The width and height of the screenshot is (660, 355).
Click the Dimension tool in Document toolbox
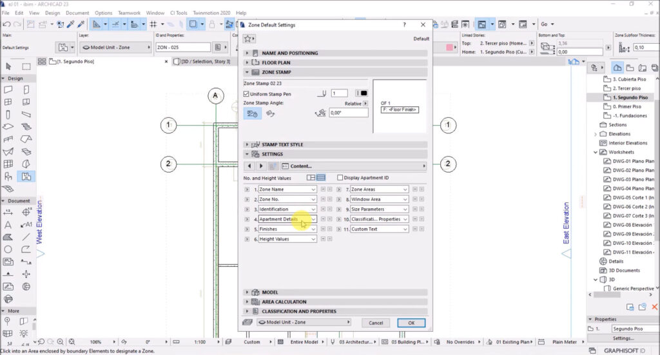pyautogui.click(x=8, y=212)
